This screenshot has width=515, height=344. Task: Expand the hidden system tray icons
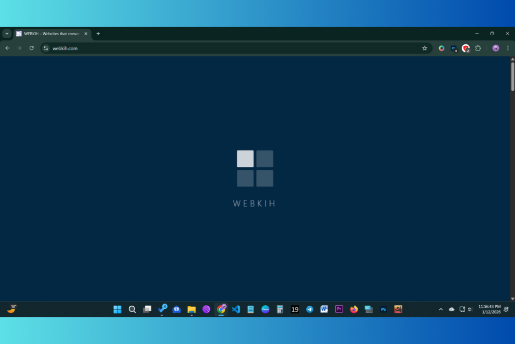tap(441, 309)
